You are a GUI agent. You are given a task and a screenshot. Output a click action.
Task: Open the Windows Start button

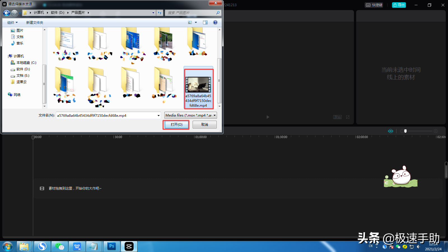pyautogui.click(x=8, y=247)
